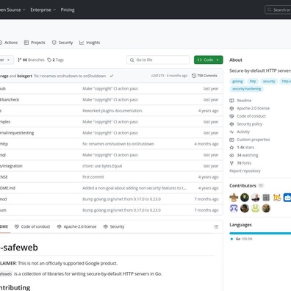
Task: Switch to the Insights tab
Action: tap(90, 43)
